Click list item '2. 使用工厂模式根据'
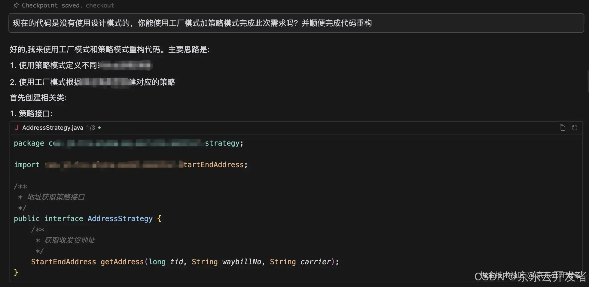The width and height of the screenshot is (589, 287). tap(93, 82)
